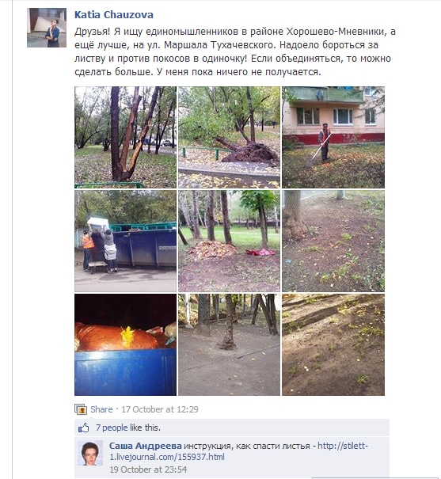
Task: Open photo of bare soil by tree stump
Action: coord(333,241)
